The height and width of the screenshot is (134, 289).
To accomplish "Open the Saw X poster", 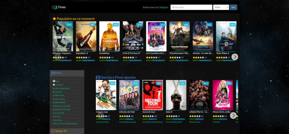I will pyautogui.click(x=176, y=95).
